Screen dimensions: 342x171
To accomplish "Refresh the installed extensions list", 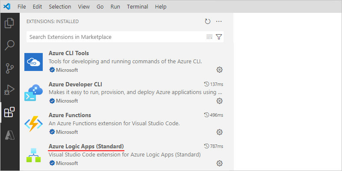I will click(208, 21).
